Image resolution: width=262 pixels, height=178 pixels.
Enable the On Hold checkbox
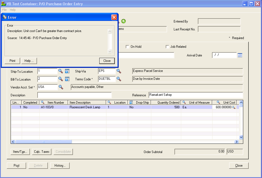point(127,47)
